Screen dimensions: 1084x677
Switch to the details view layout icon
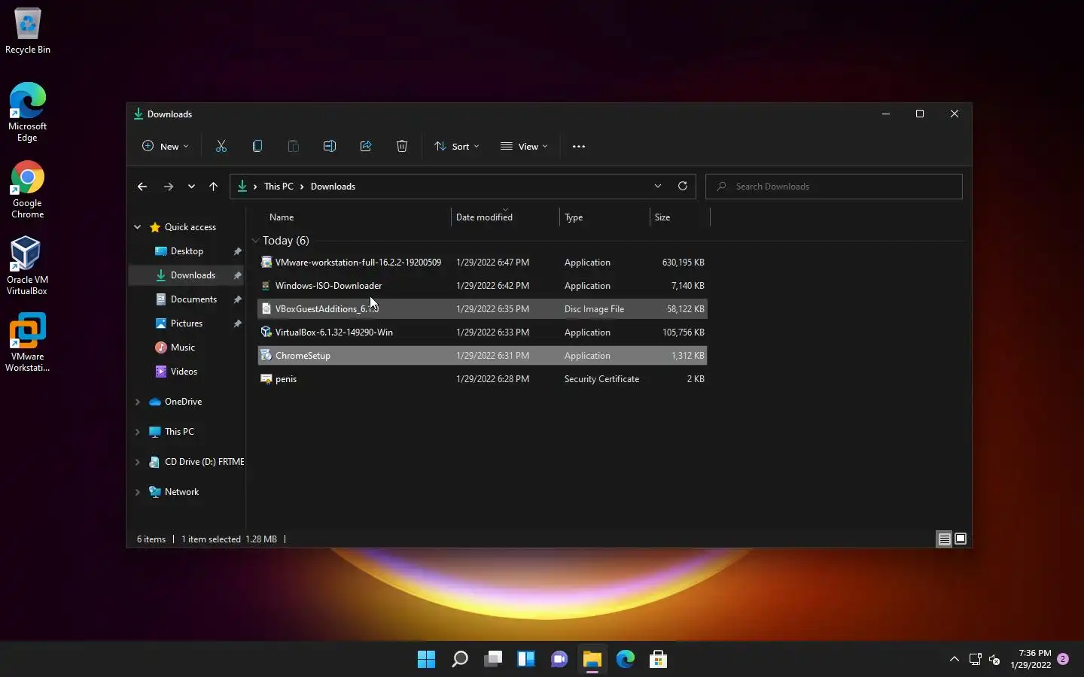pos(944,539)
